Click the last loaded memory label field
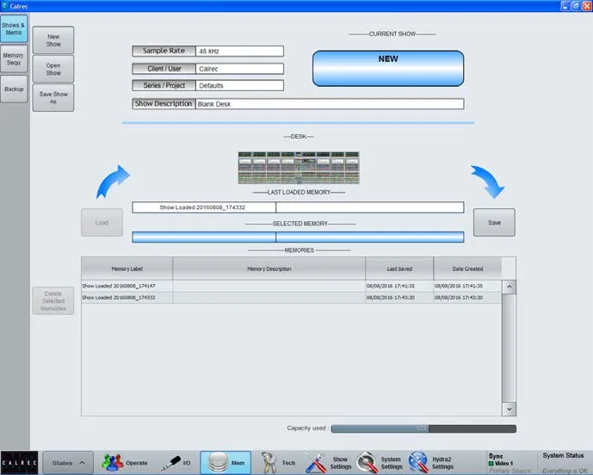Screen dimensions: 593x475 (x=204, y=207)
